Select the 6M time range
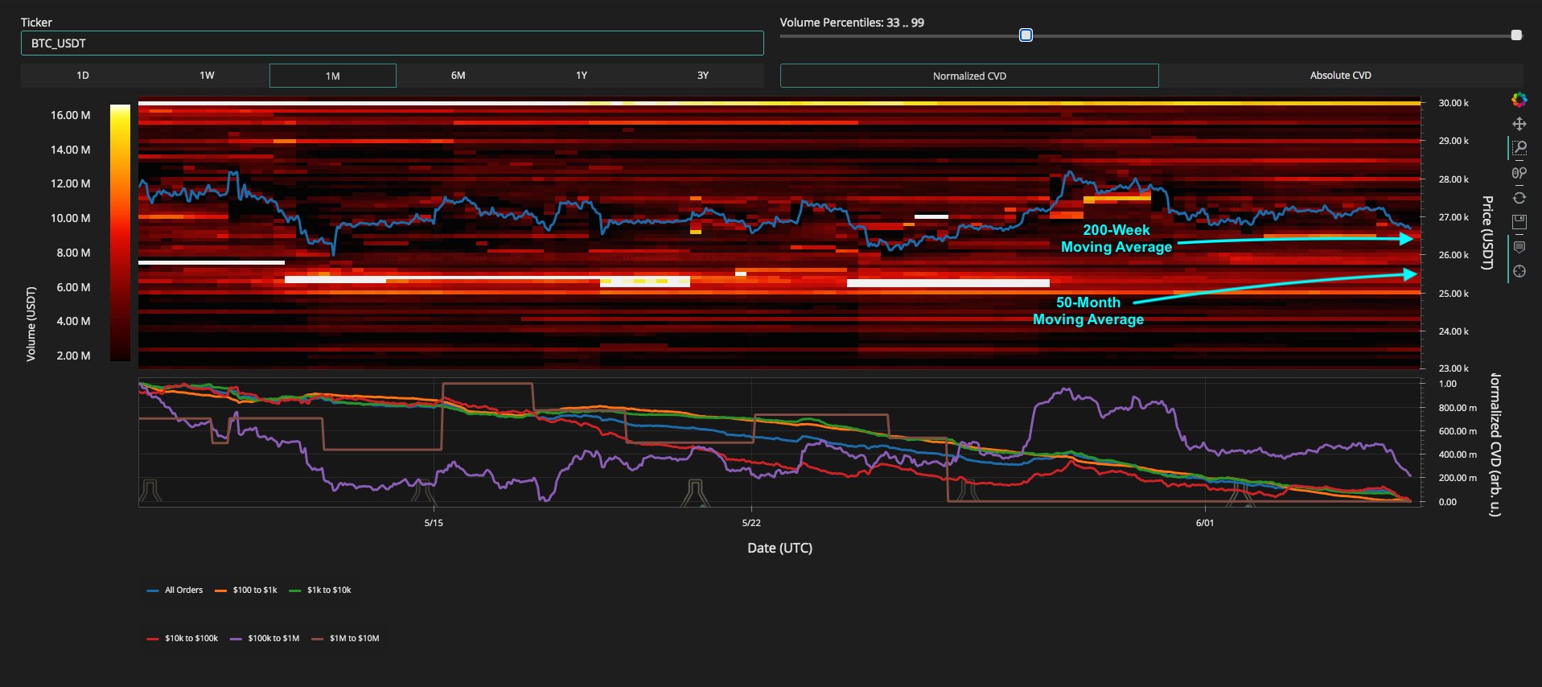Image resolution: width=1542 pixels, height=687 pixels. 458,76
